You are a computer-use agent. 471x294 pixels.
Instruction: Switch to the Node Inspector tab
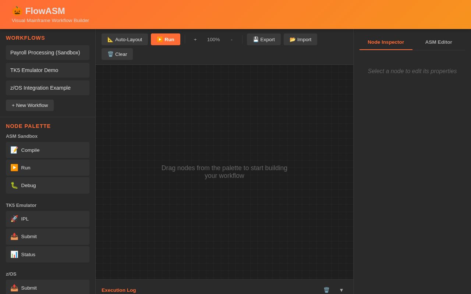(x=386, y=42)
